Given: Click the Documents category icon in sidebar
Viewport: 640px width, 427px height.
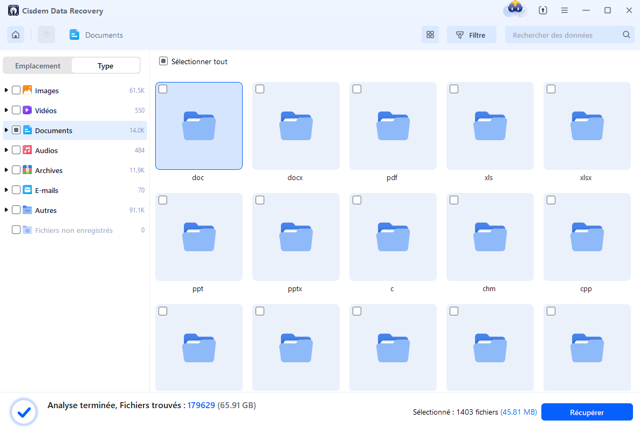Looking at the screenshot, I should 27,130.
